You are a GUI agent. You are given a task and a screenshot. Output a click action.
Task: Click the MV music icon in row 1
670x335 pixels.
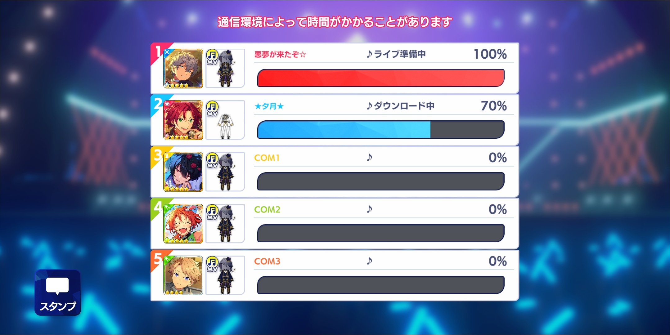[212, 57]
